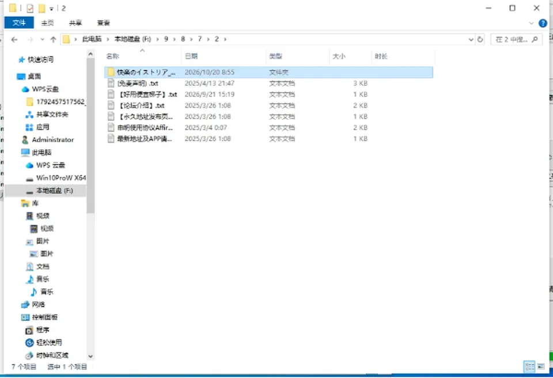The image size is (553, 378).
Task: Navigate to breadcrumb folder 8 in the address bar
Action: (x=183, y=39)
